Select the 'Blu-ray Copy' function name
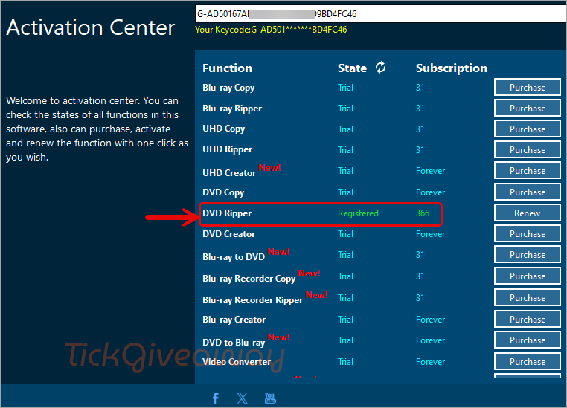567x408 pixels. pyautogui.click(x=228, y=88)
